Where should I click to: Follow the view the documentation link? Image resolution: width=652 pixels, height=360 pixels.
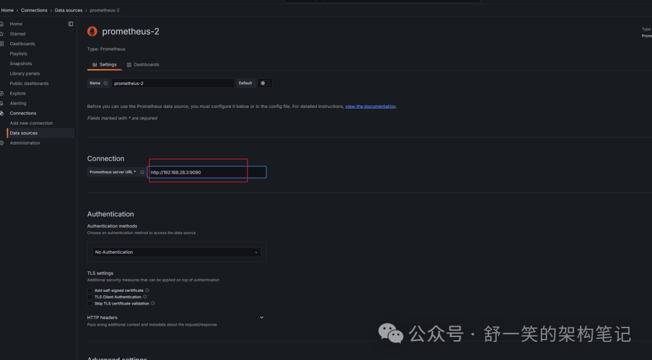pos(371,106)
